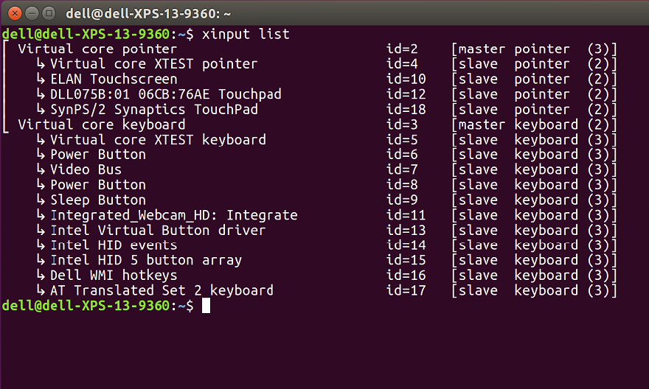
Task: Click the "id=10" value for ELAN Touchscreen
Action: point(406,80)
